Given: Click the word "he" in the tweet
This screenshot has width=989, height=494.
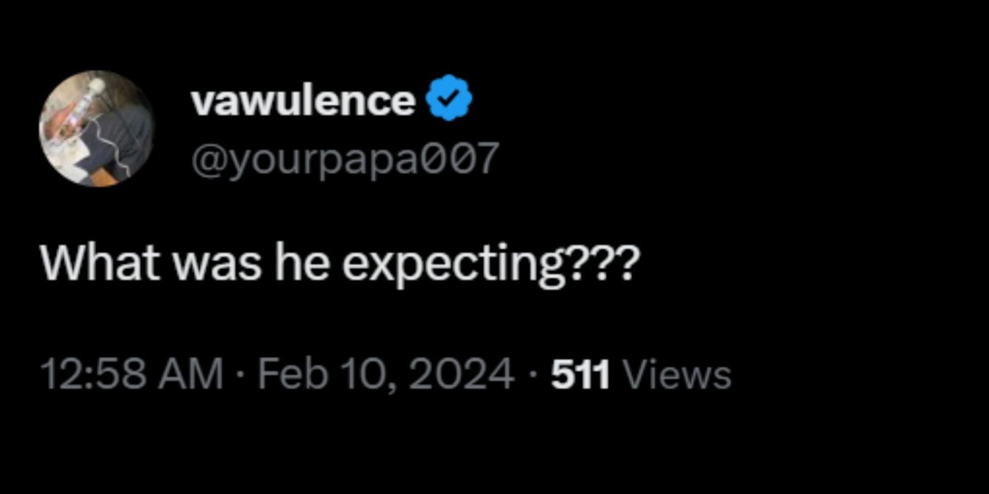Looking at the screenshot, I should (x=302, y=263).
